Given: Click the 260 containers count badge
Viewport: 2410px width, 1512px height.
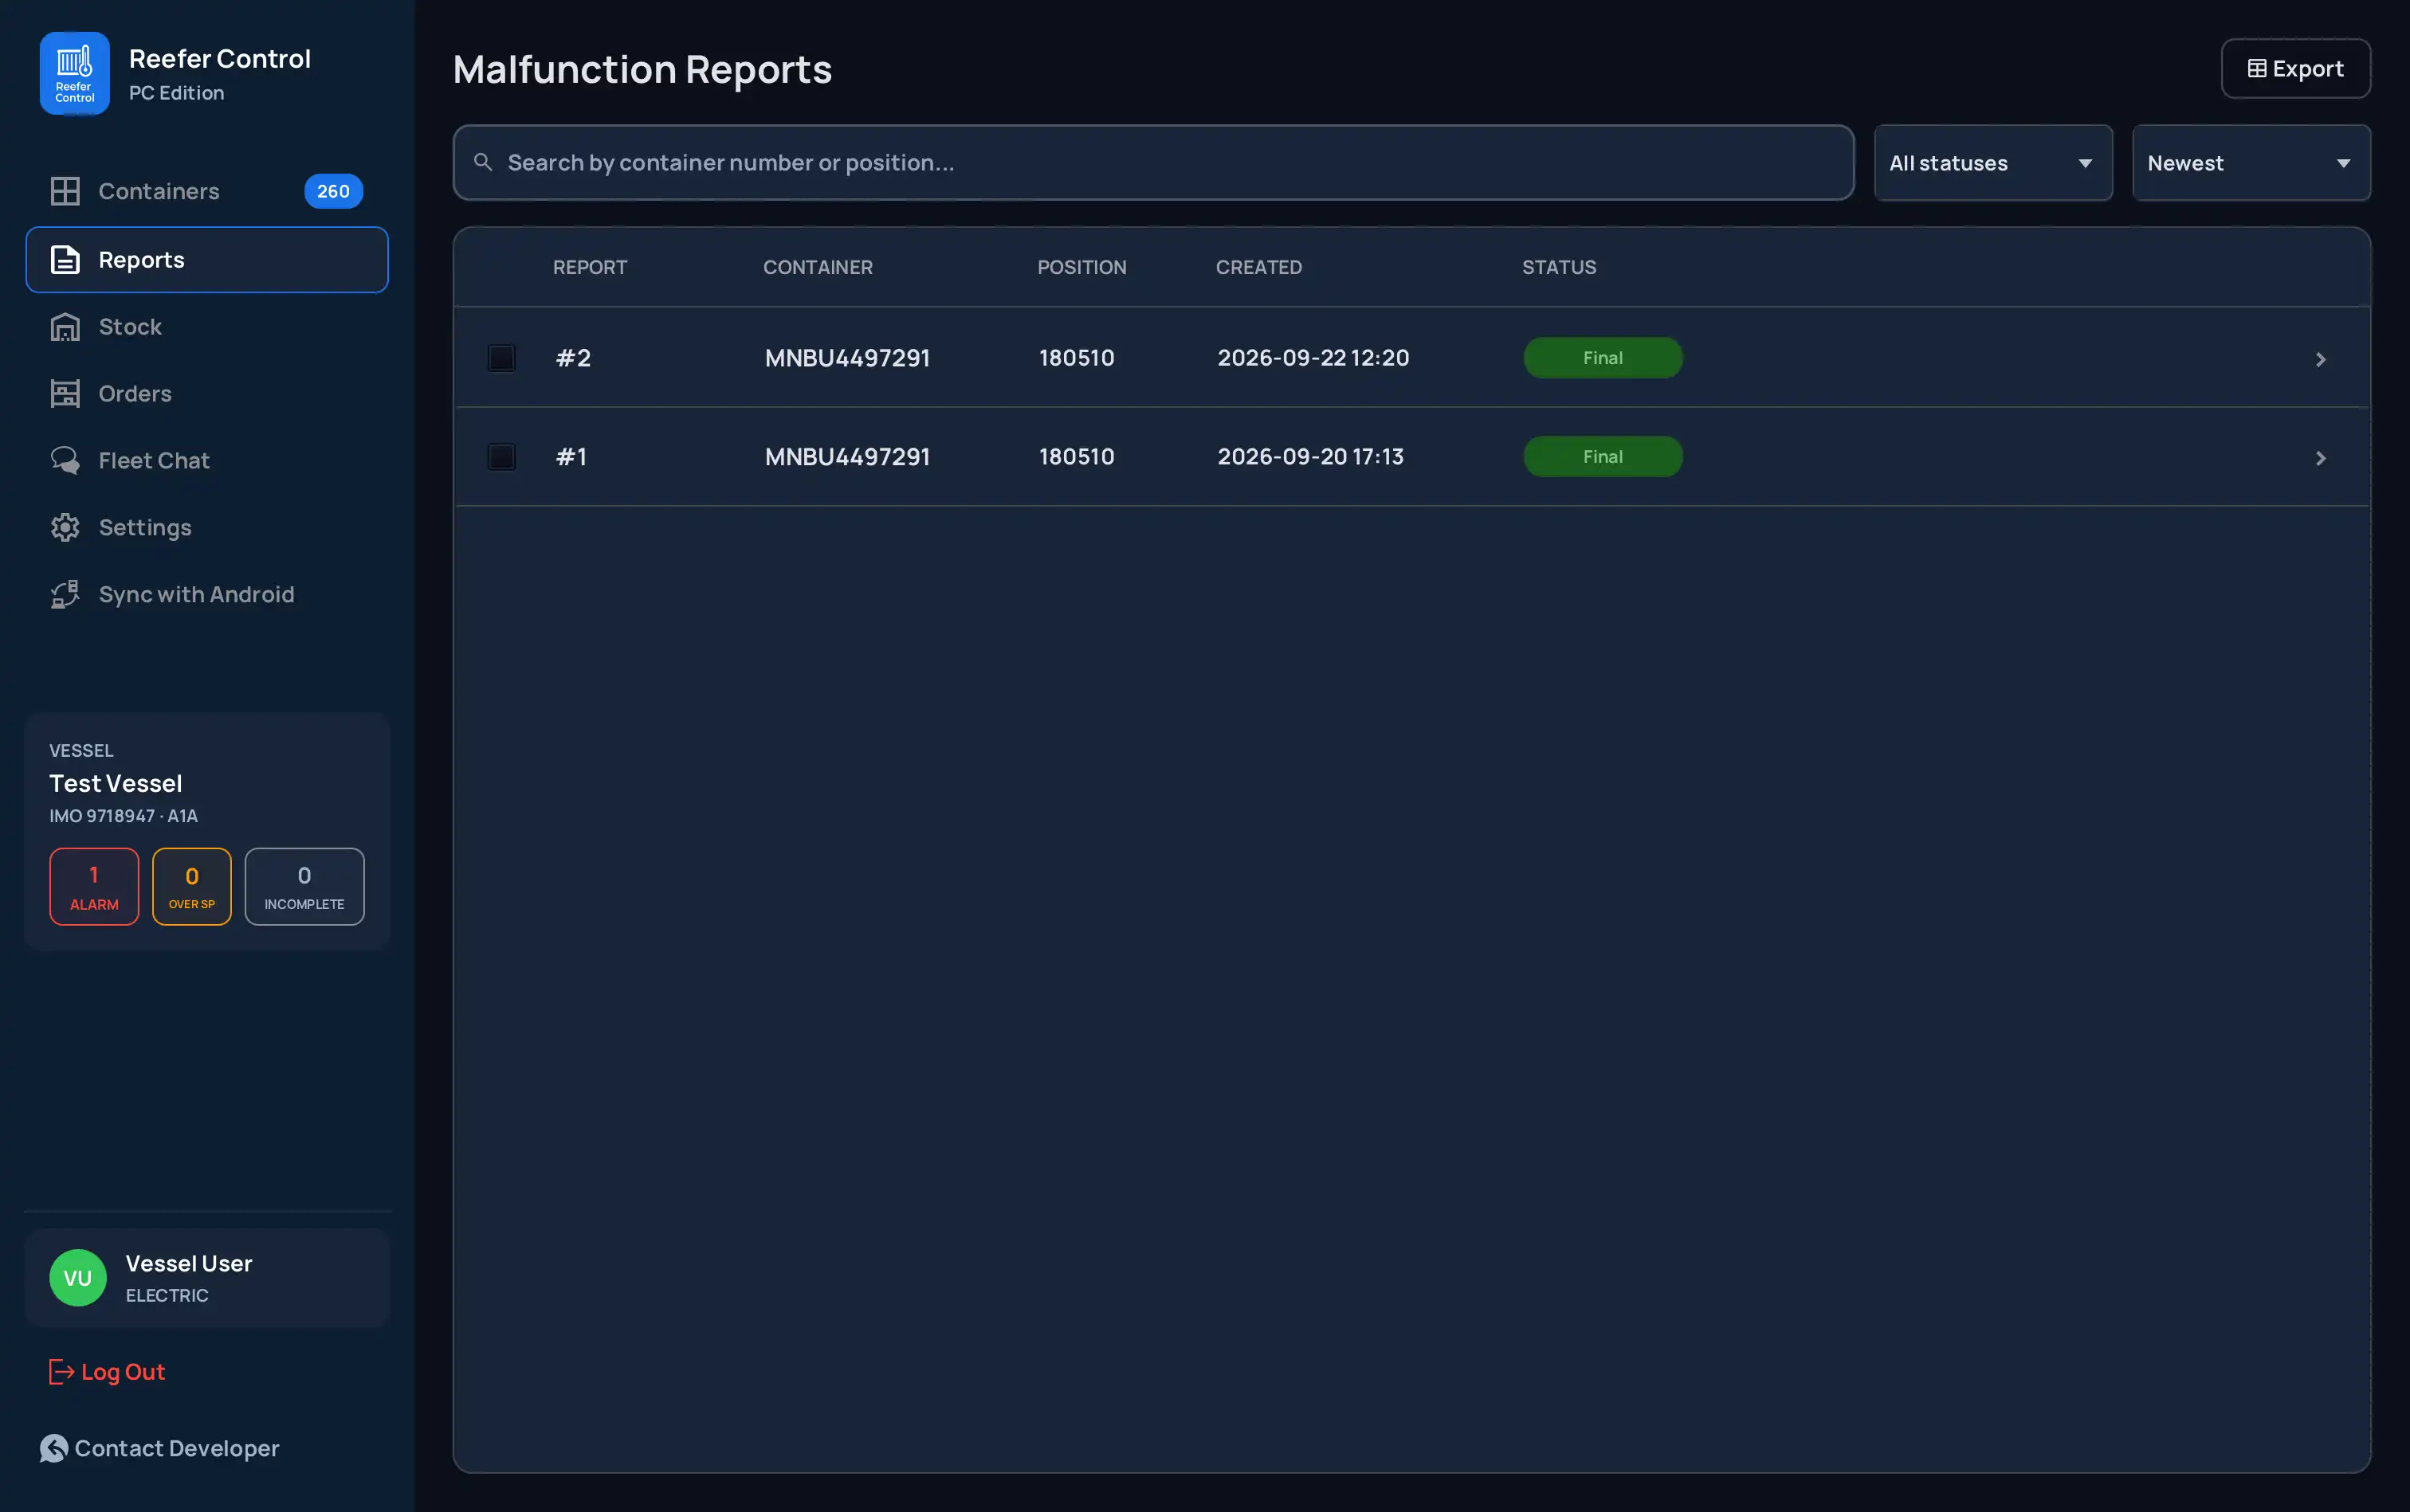Looking at the screenshot, I should (333, 191).
